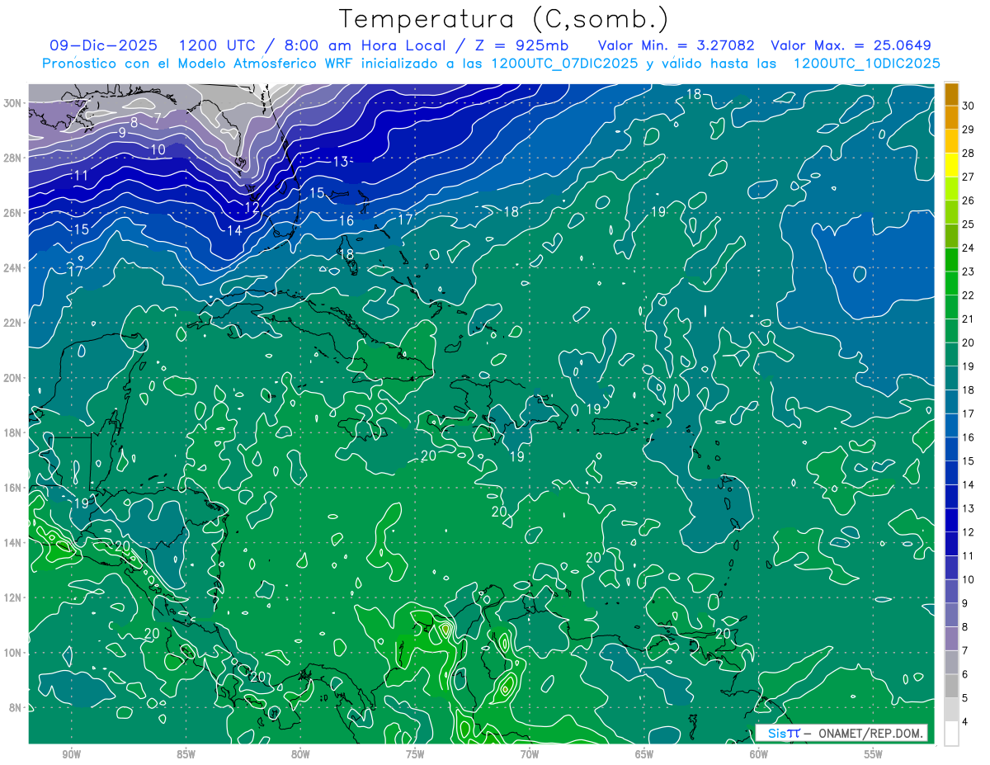Click the "30N" latitude axis label
The width and height of the screenshot is (990, 765).
pyautogui.click(x=12, y=102)
